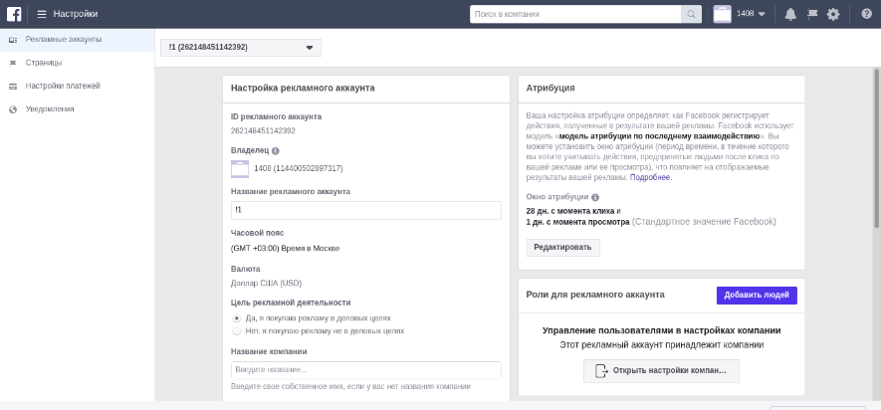
Task: Click the help question mark icon
Action: pyautogui.click(x=866, y=14)
